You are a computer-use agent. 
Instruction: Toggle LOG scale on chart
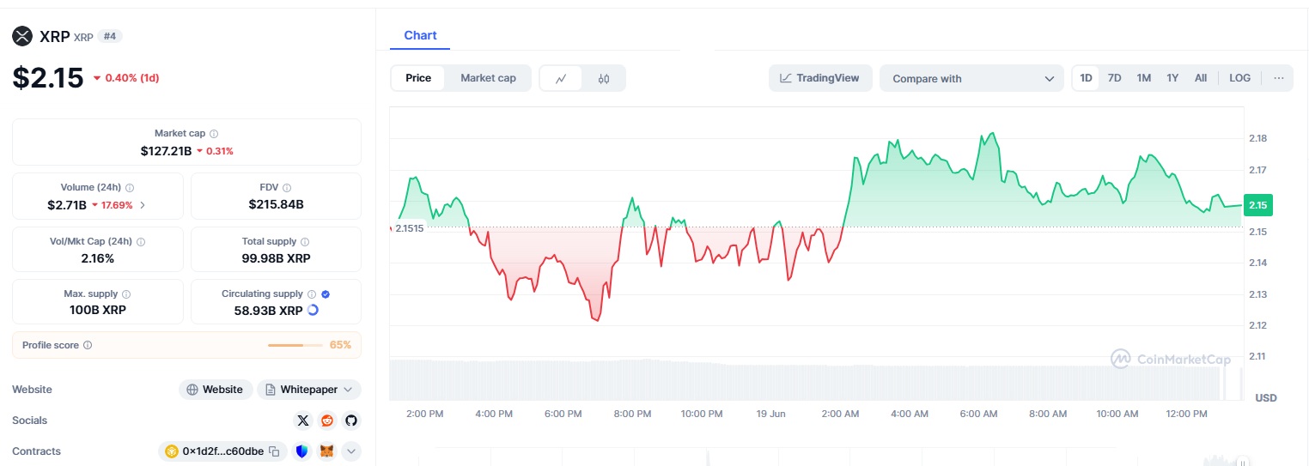click(x=1239, y=78)
